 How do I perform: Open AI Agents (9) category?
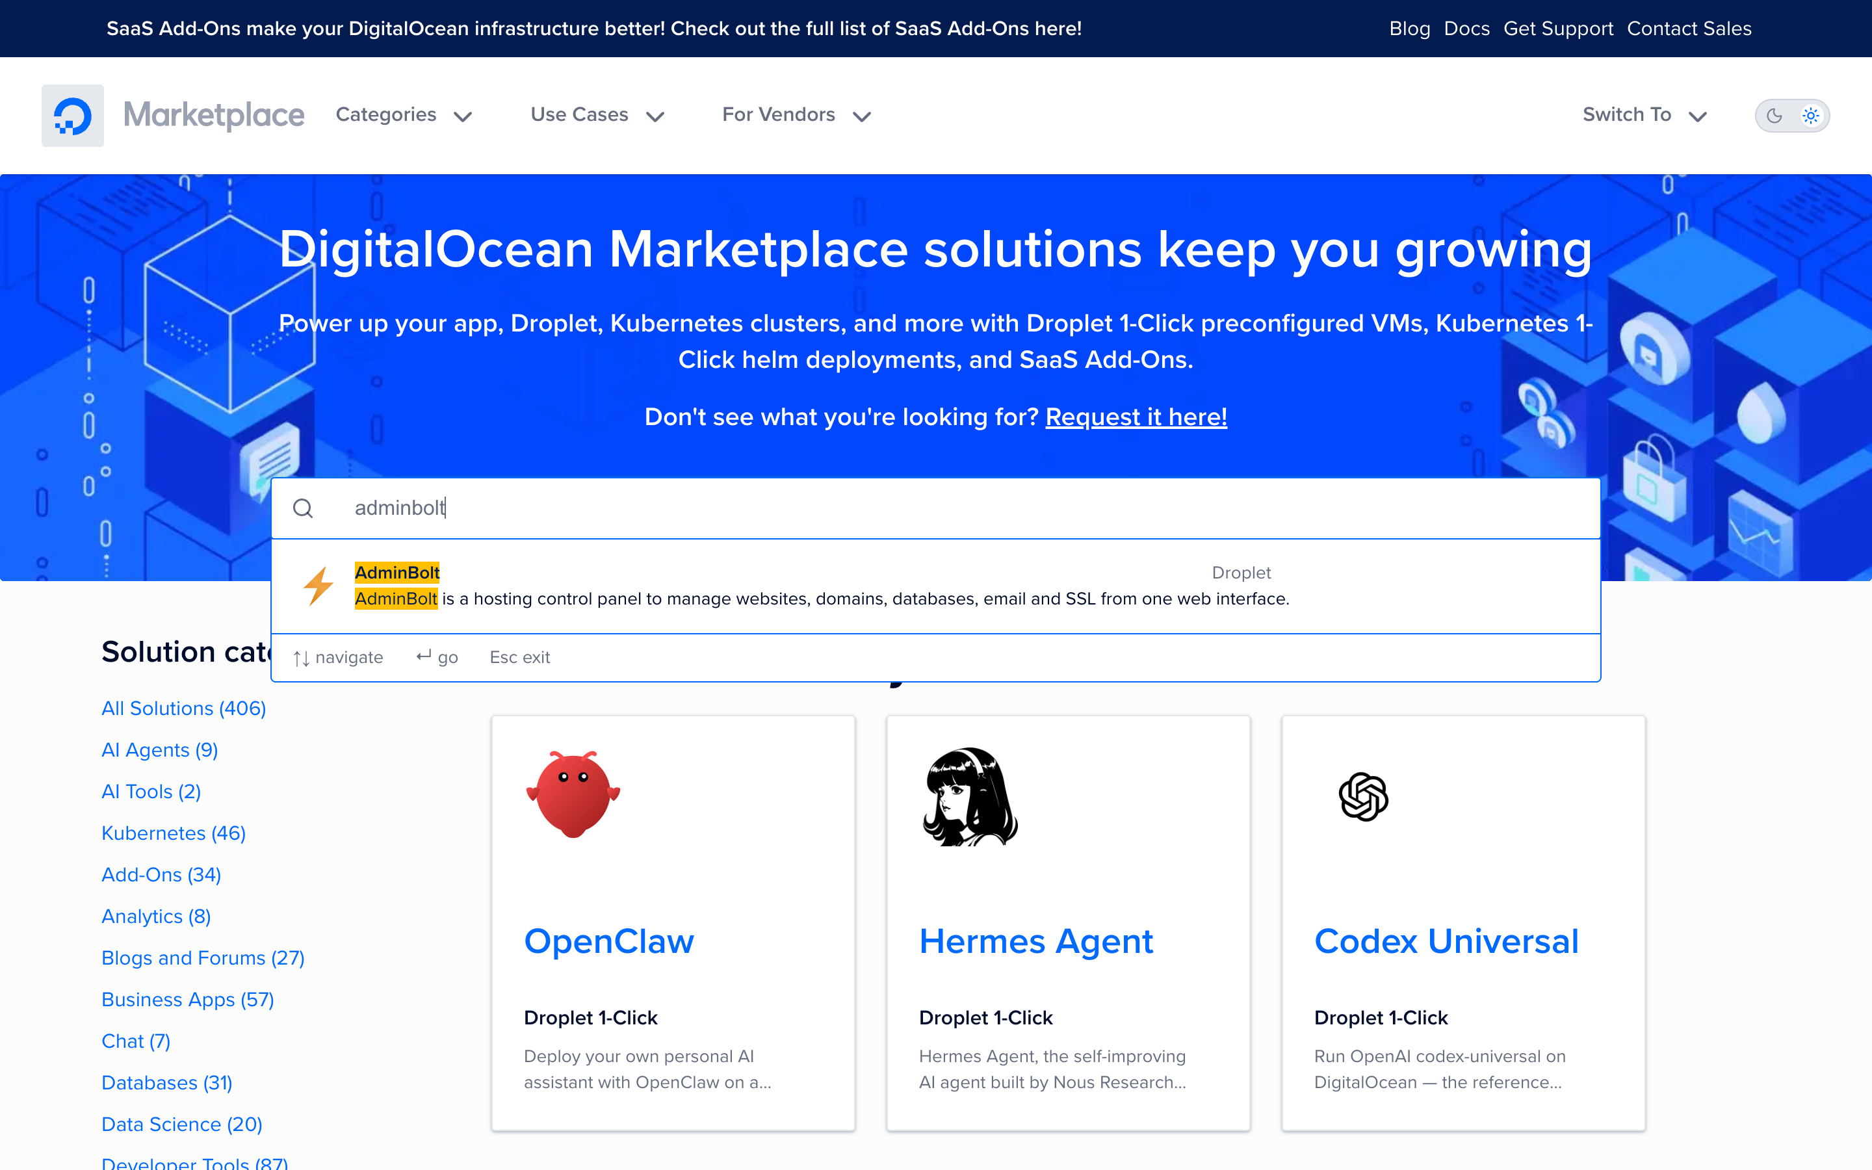point(159,750)
